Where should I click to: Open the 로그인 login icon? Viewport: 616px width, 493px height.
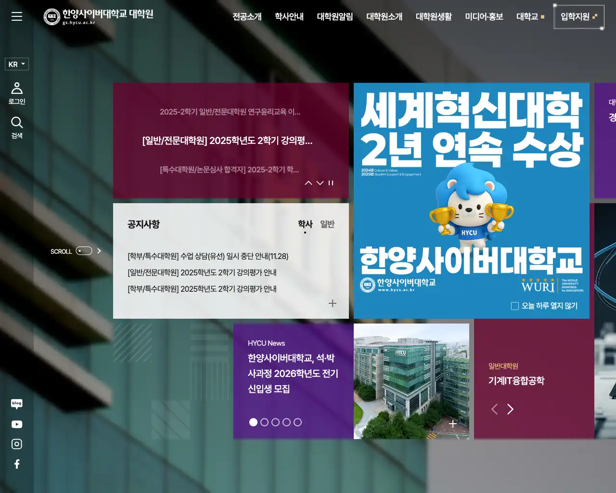click(x=17, y=91)
